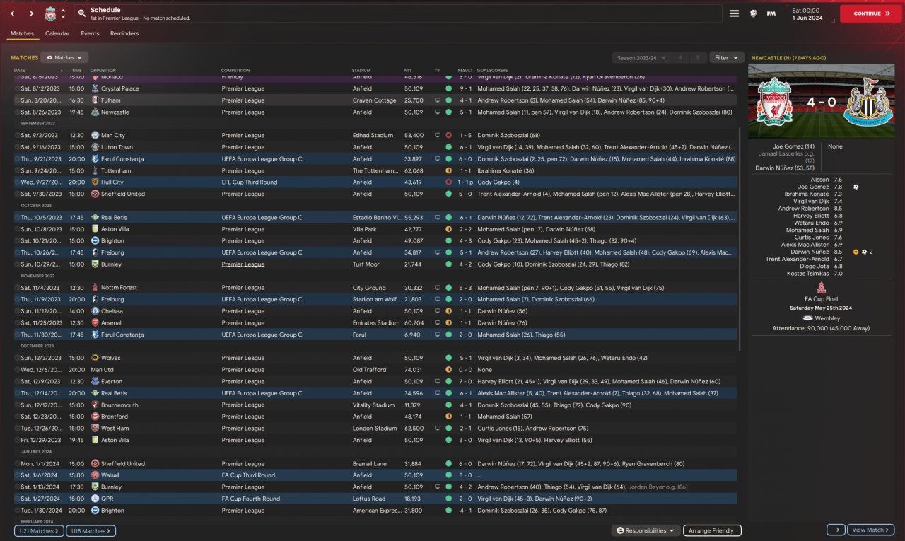The image size is (905, 541).
Task: Select the Man City match row circle
Action: pyautogui.click(x=17, y=135)
